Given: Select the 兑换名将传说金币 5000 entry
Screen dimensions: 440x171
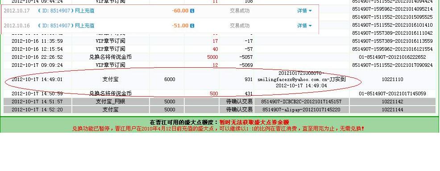Looking at the screenshot, I should (x=220, y=57).
